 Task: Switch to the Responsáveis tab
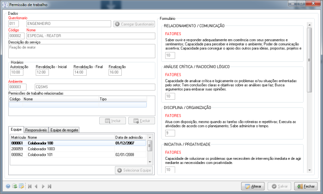coord(36,130)
